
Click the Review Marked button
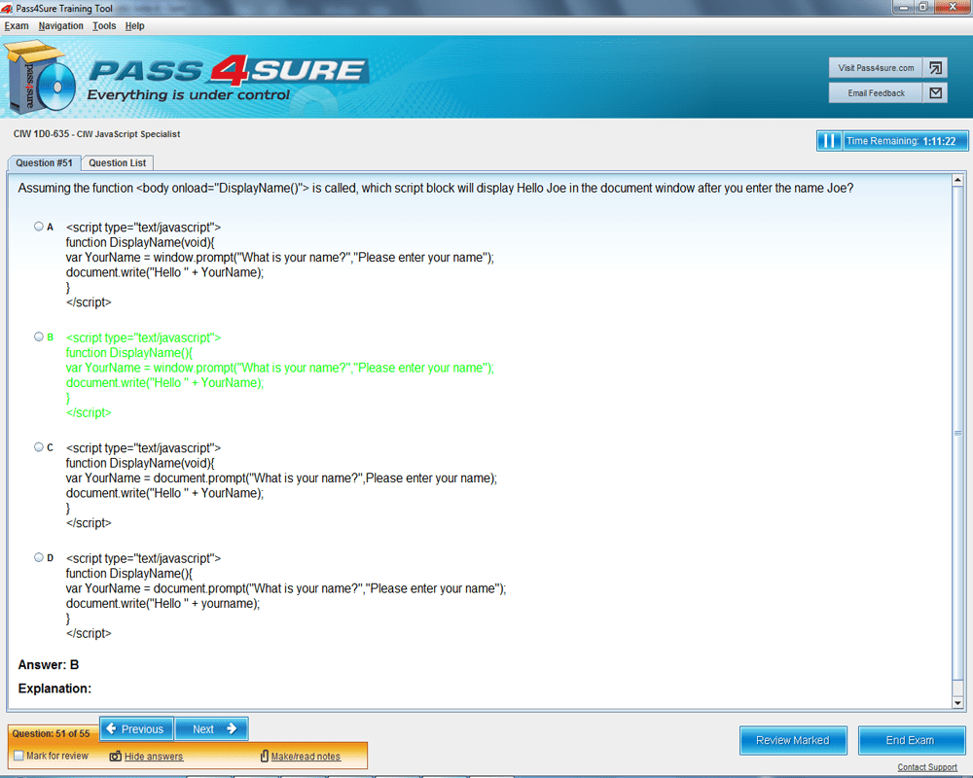[x=792, y=740]
